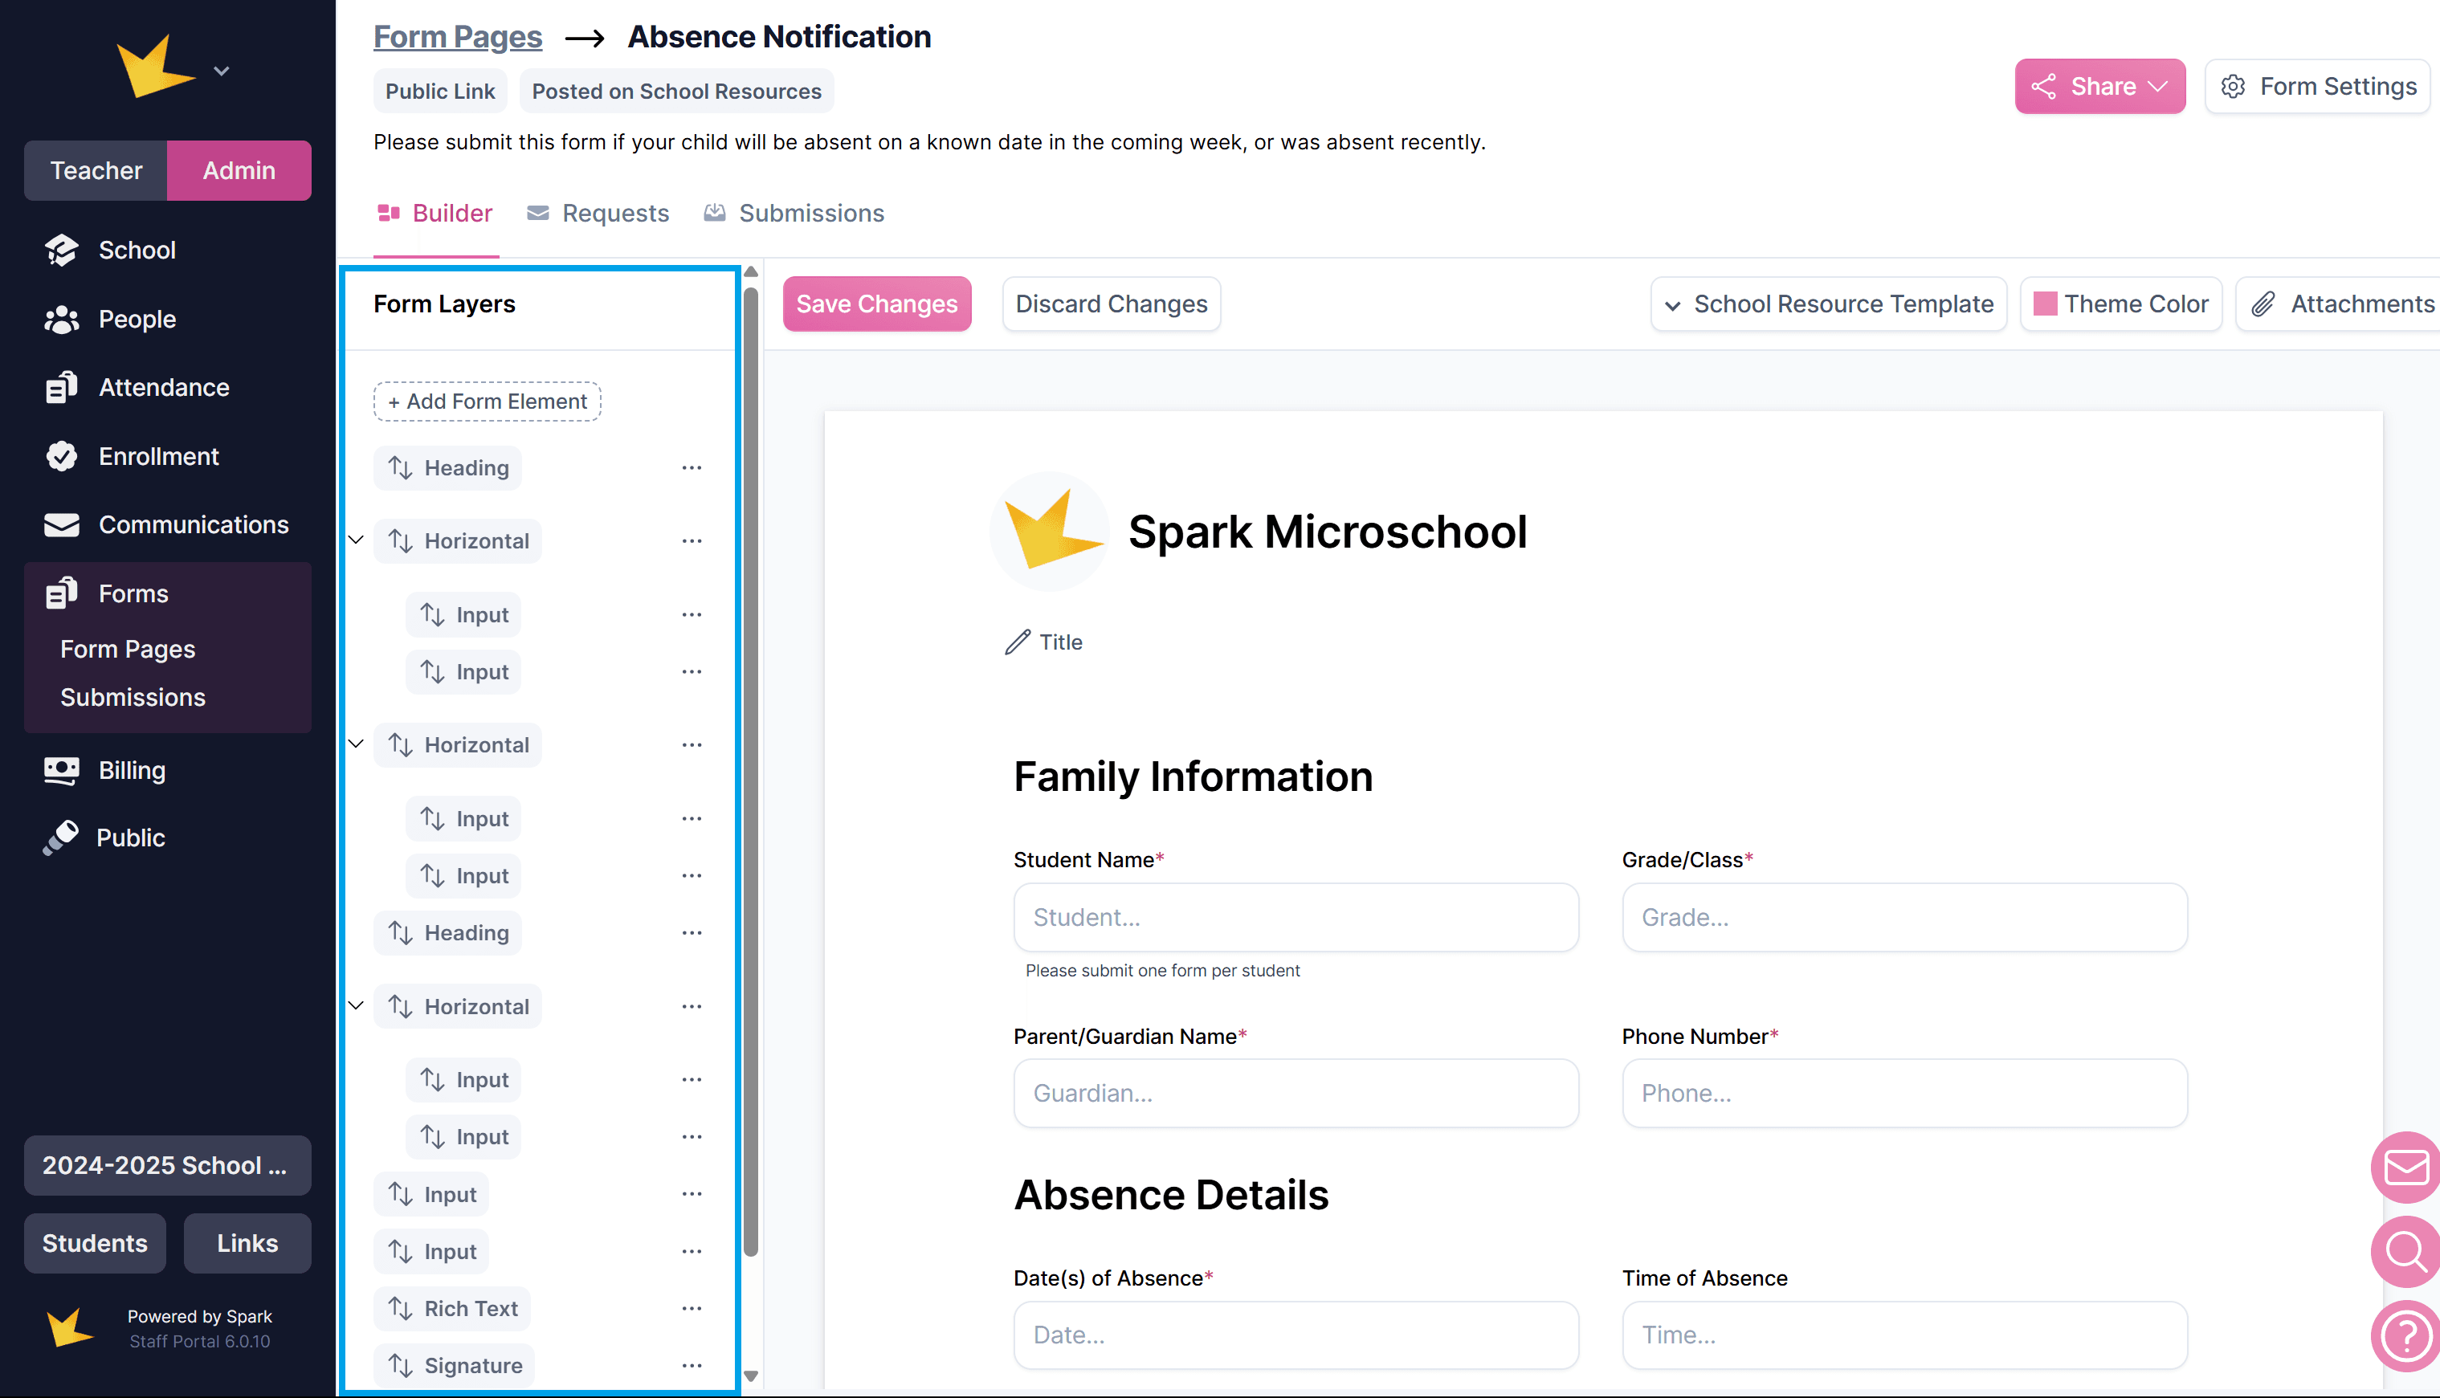Collapse the first Horizontal layer group
The height and width of the screenshot is (1398, 2440).
pyautogui.click(x=357, y=540)
